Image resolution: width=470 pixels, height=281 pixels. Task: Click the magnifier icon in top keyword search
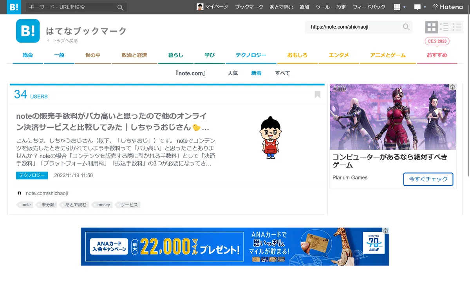[x=121, y=7]
